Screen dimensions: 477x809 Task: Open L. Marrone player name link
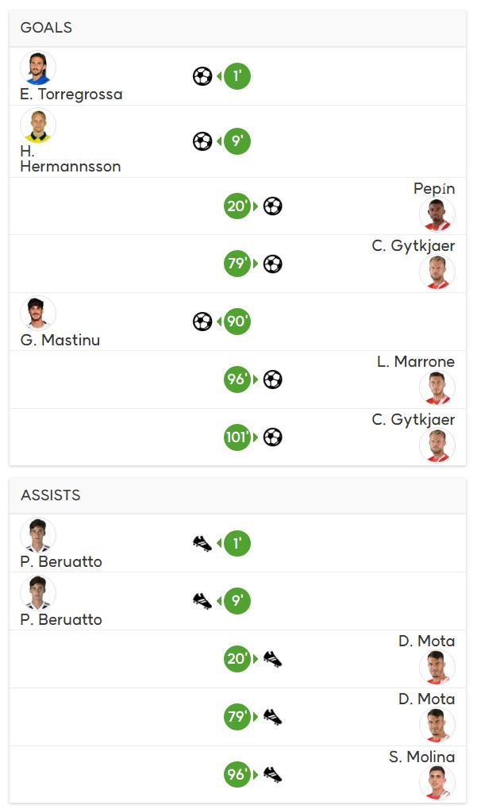416,362
